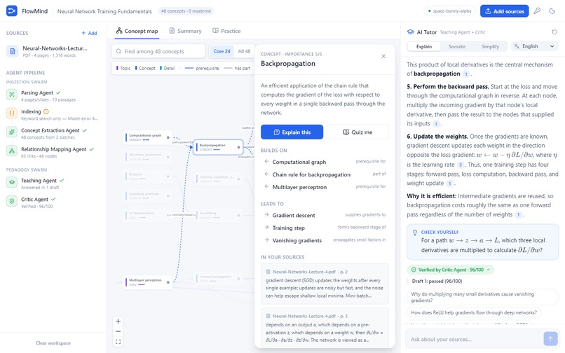
Task: Click the Indexing agent icon
Action: [x=12, y=113]
